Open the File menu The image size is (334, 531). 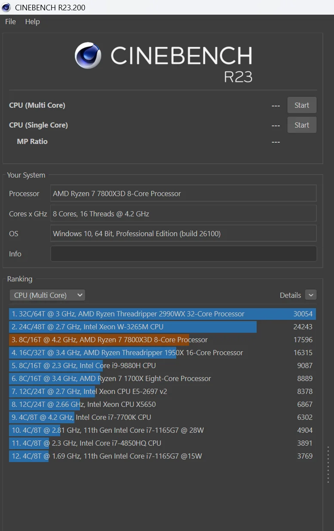tap(10, 22)
